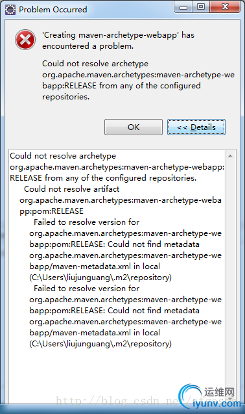This screenshot has width=245, height=414.
Task: Collapse the details with << Details button
Action: (x=196, y=127)
